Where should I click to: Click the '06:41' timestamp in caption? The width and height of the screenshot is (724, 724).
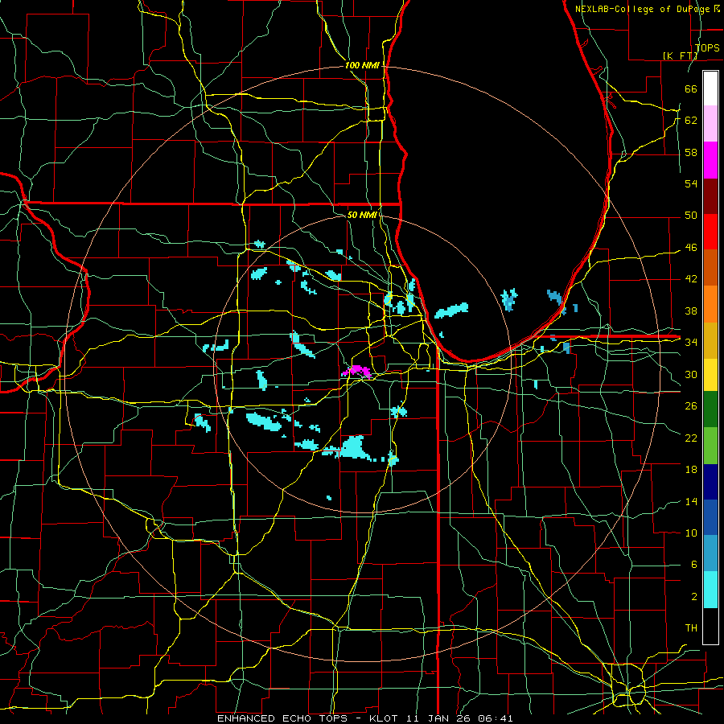pos(494,718)
